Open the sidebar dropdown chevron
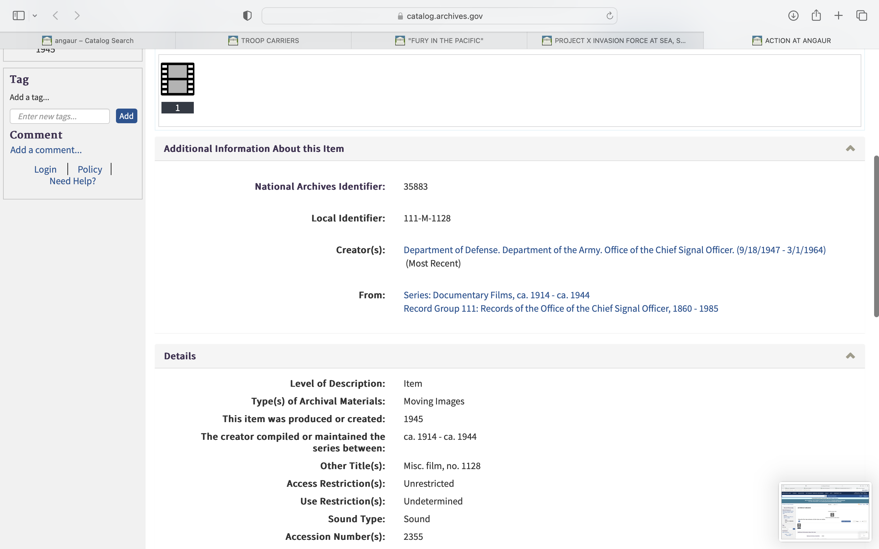 (35, 16)
